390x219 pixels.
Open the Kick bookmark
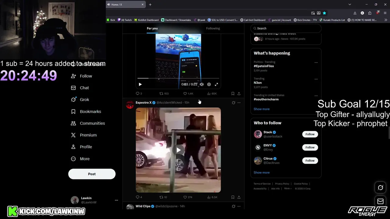(x=111, y=20)
